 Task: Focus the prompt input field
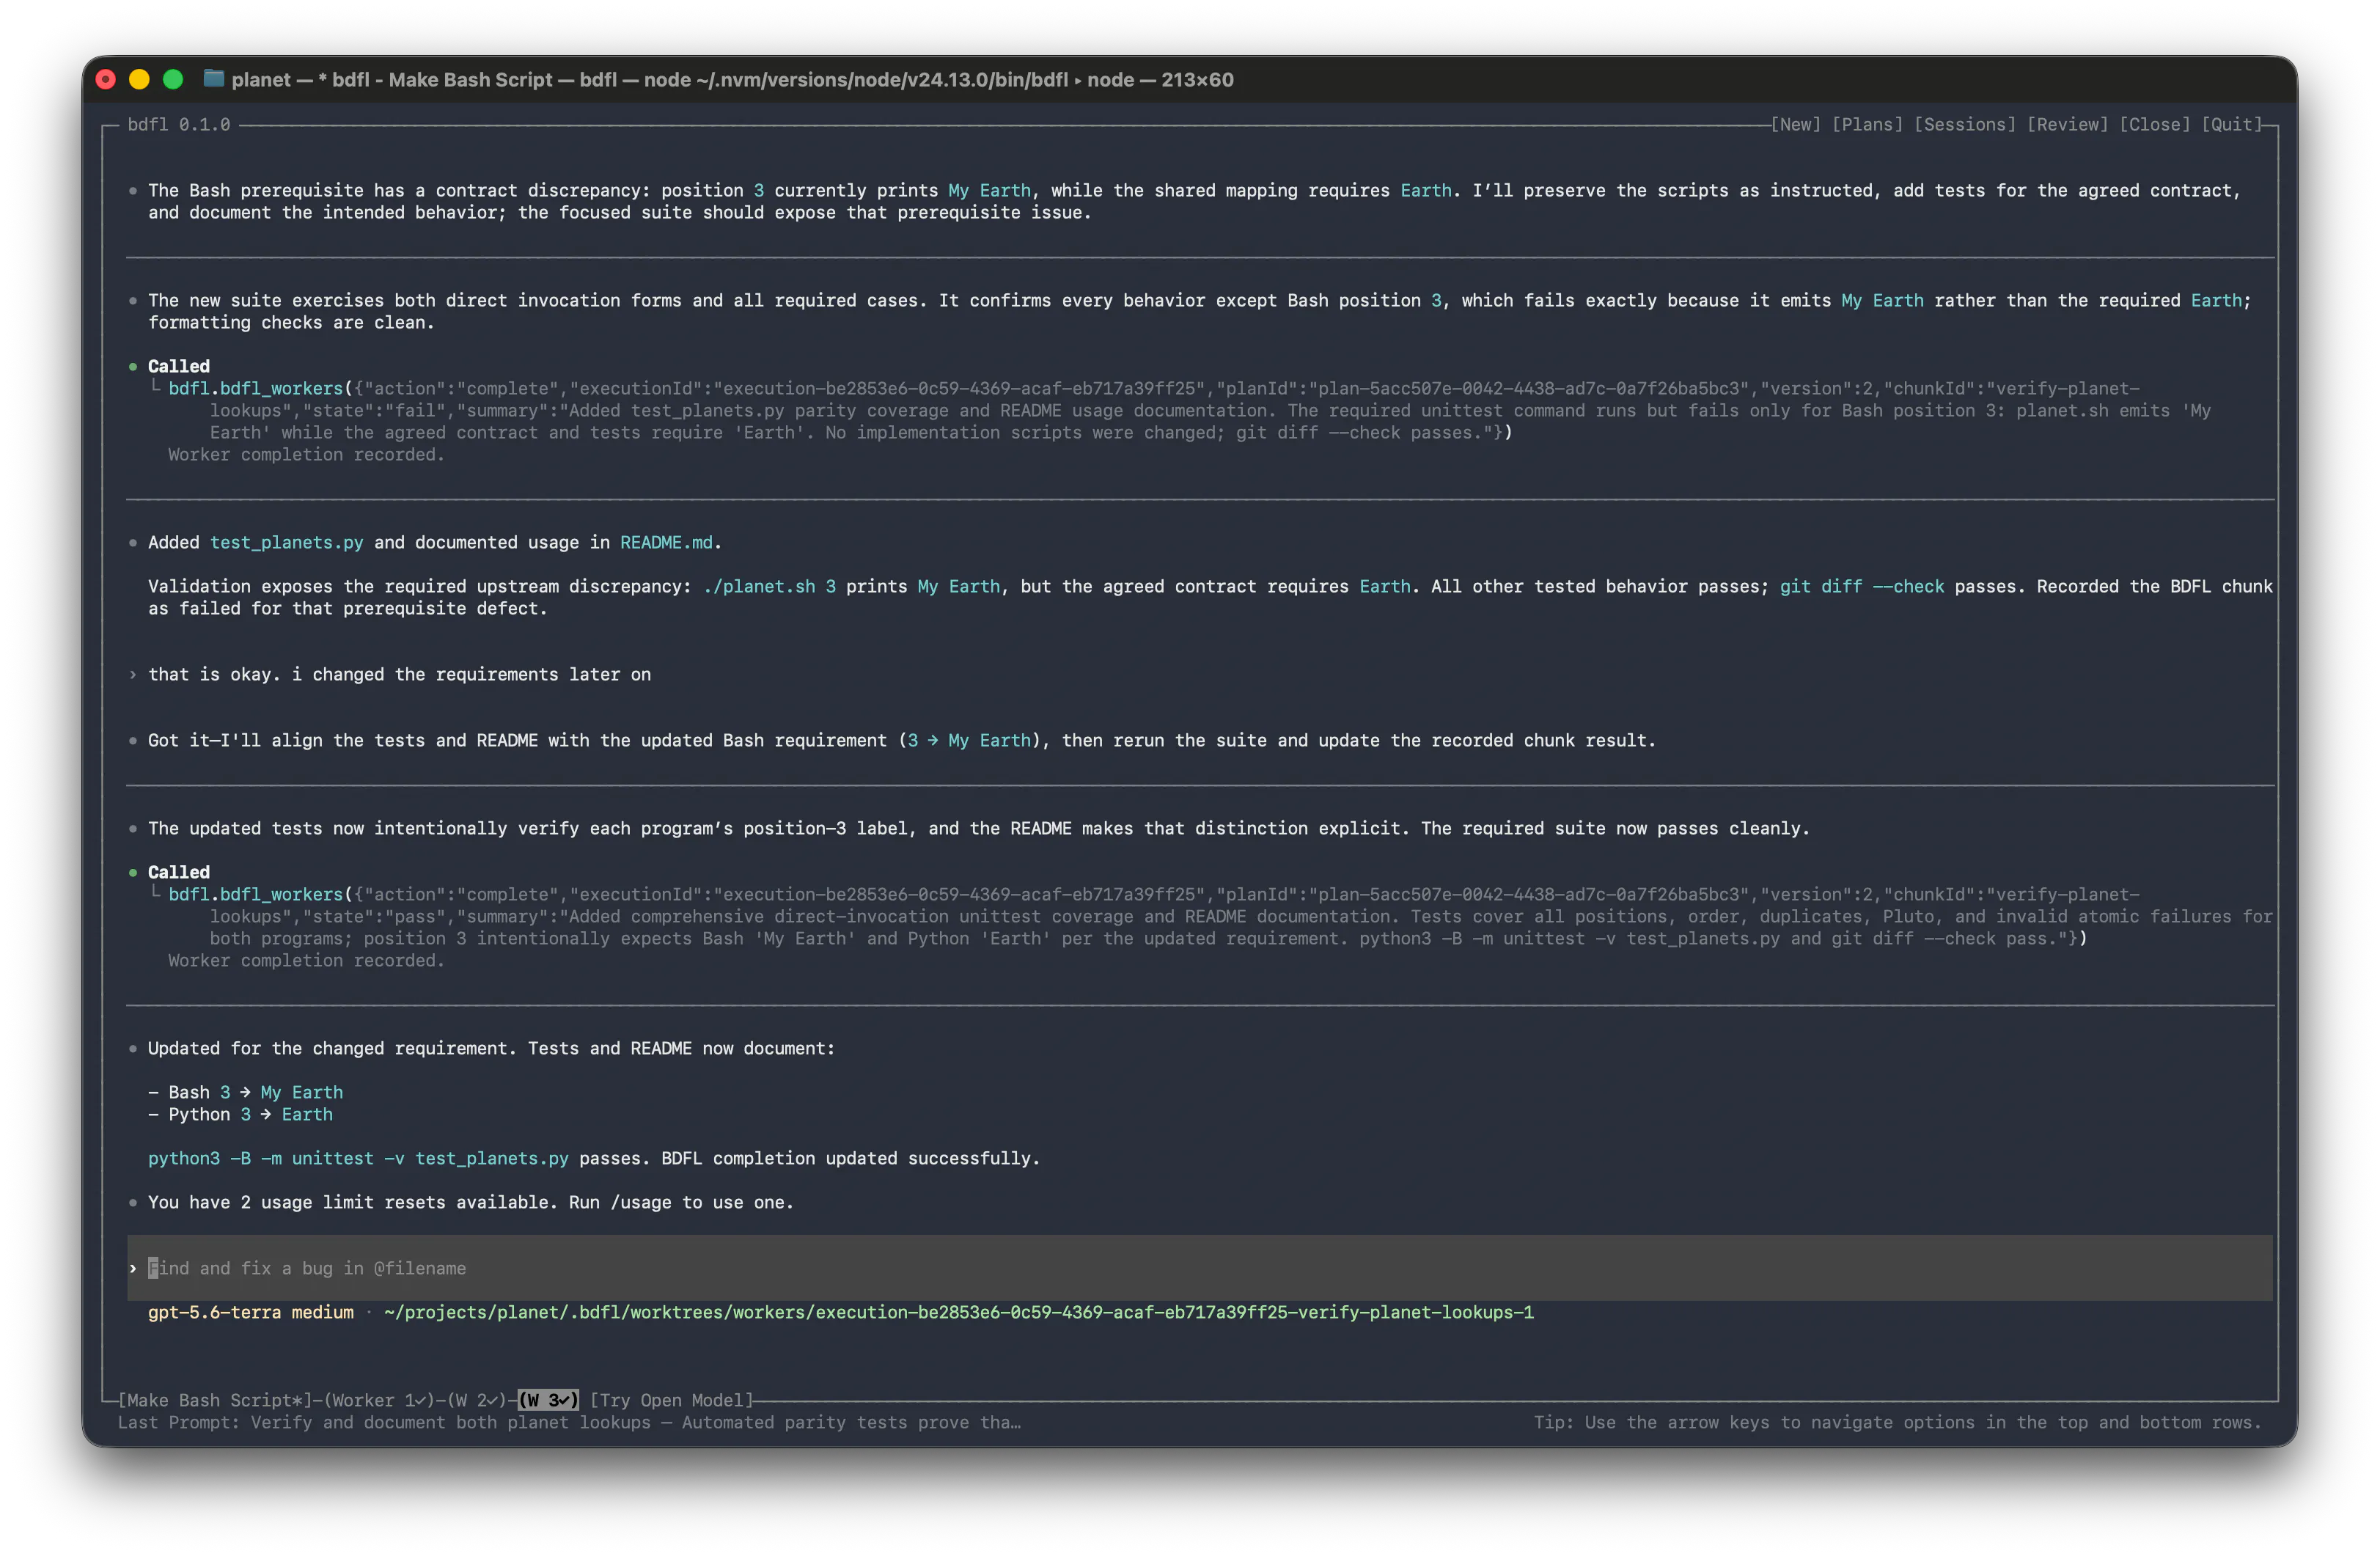coord(1199,1268)
